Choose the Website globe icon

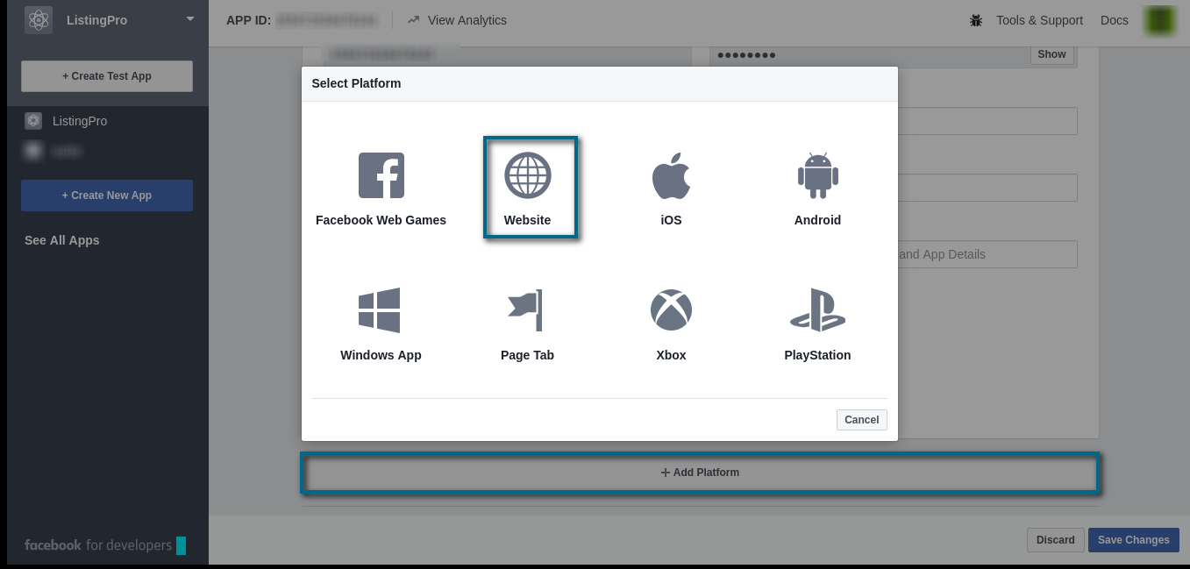coord(528,175)
